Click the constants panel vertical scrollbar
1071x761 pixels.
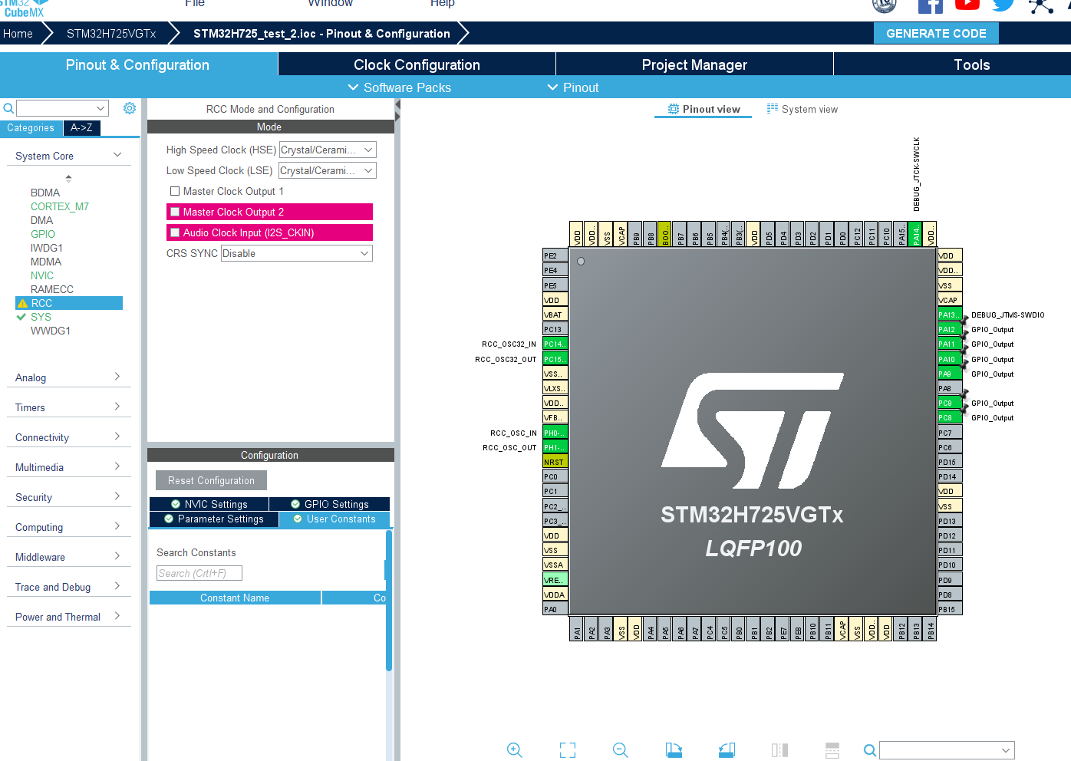coord(389,601)
